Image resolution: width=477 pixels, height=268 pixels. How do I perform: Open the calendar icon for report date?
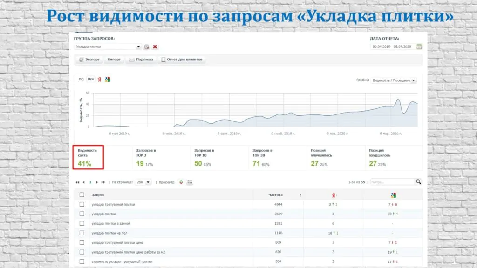[x=419, y=47]
